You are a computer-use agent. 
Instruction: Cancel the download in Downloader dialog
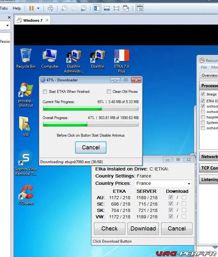pos(91,147)
